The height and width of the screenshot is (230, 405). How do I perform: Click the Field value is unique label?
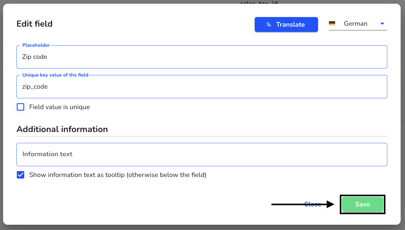59,107
